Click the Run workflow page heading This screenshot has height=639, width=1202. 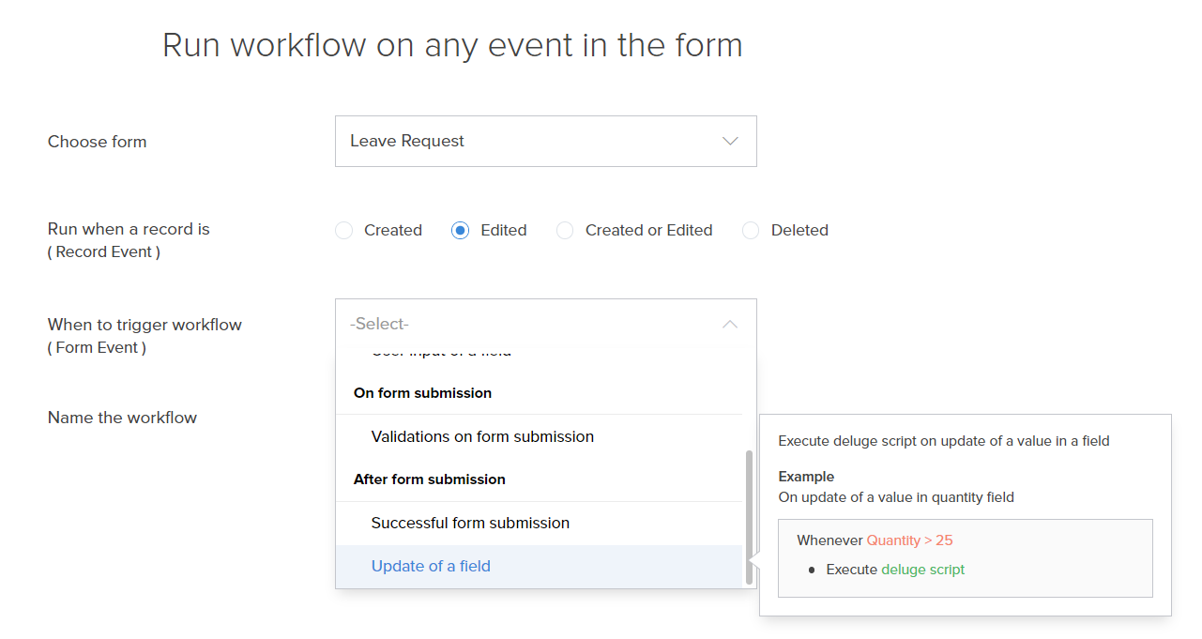pyautogui.click(x=452, y=45)
